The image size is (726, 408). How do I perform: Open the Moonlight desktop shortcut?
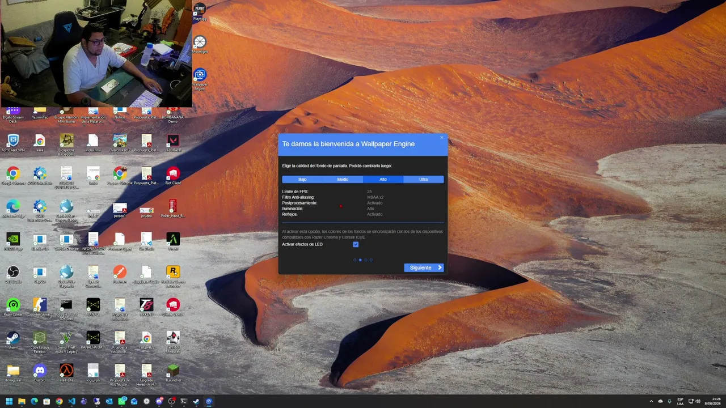point(200,45)
